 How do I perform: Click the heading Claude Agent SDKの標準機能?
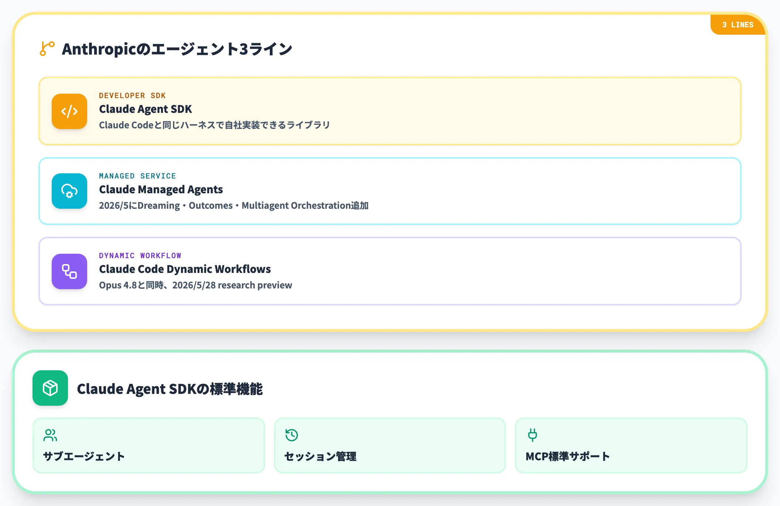[x=170, y=389]
